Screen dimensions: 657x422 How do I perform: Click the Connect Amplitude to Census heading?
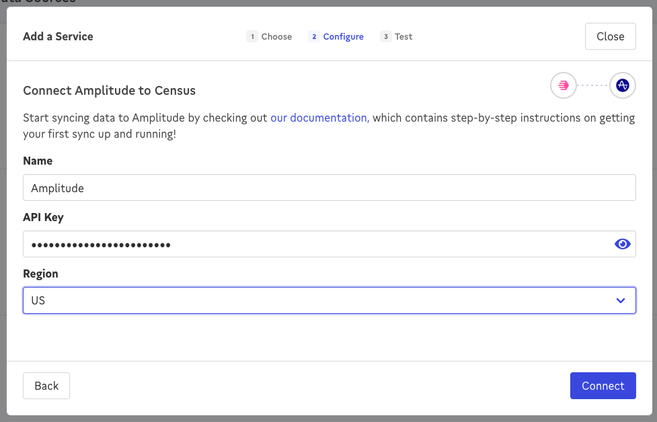point(109,90)
